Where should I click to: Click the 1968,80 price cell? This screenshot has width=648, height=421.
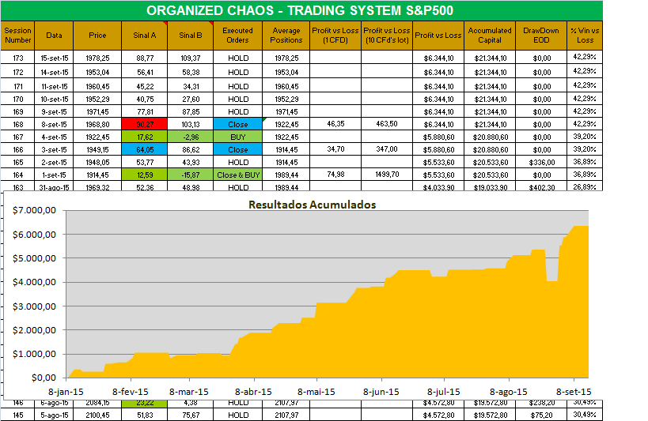pos(97,124)
